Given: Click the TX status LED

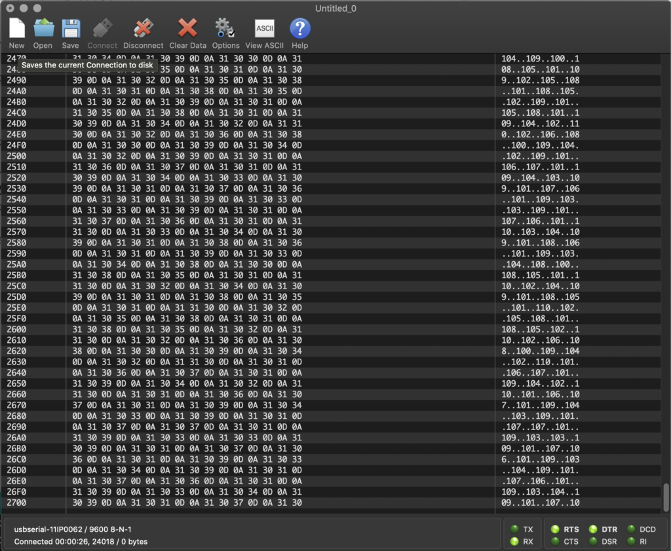Looking at the screenshot, I should point(515,529).
